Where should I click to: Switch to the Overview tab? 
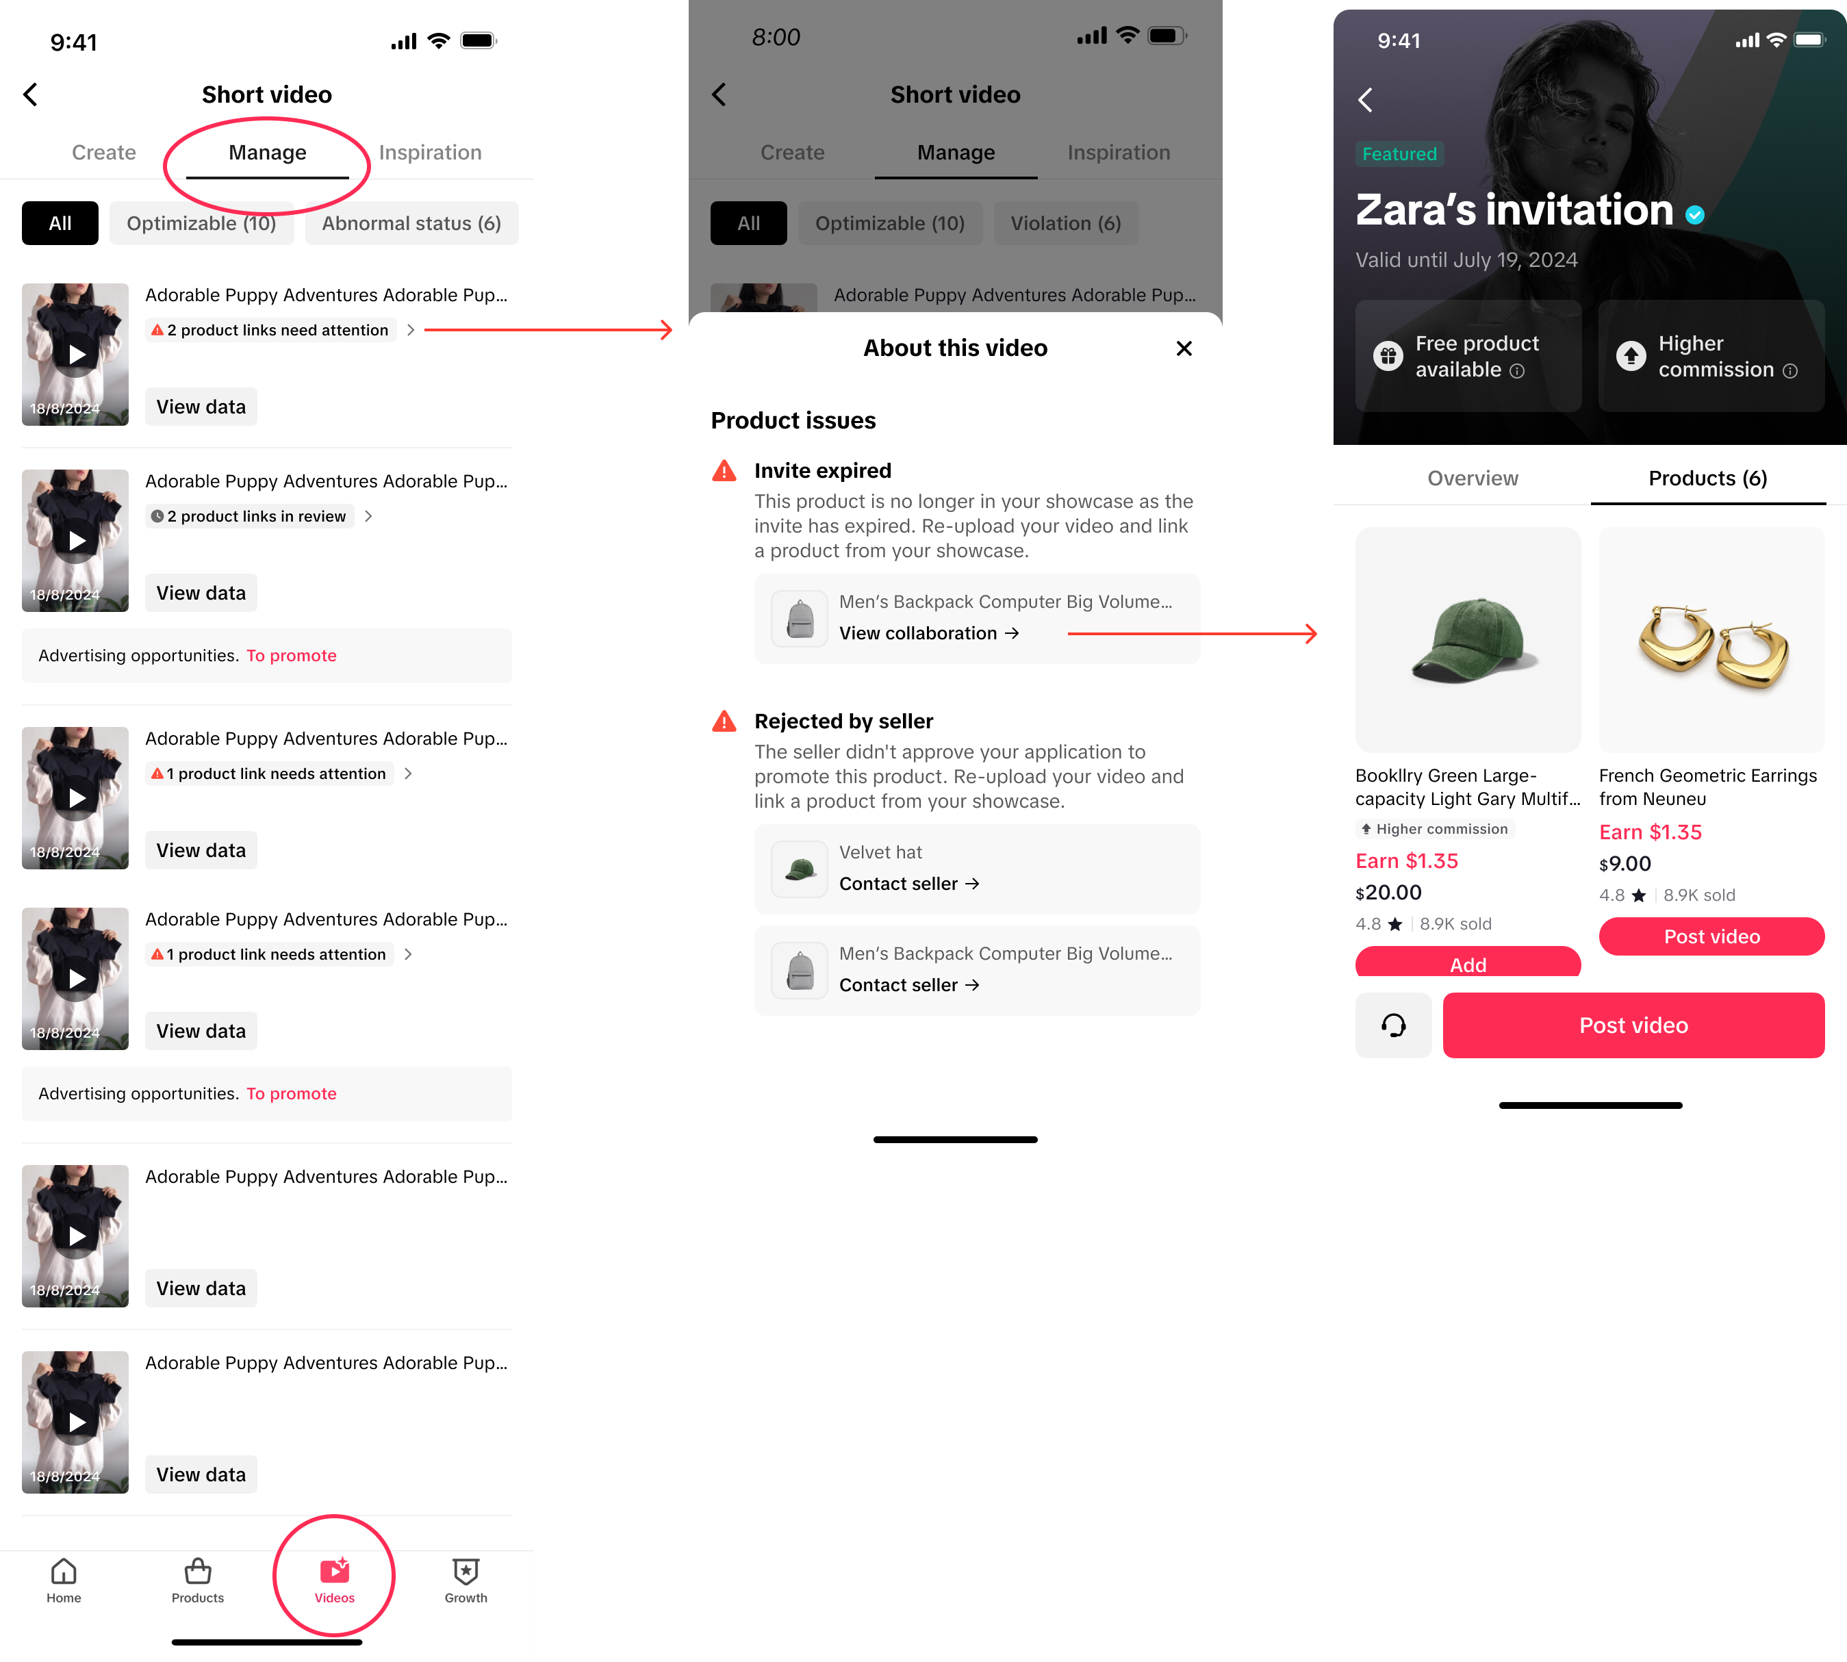click(1473, 478)
